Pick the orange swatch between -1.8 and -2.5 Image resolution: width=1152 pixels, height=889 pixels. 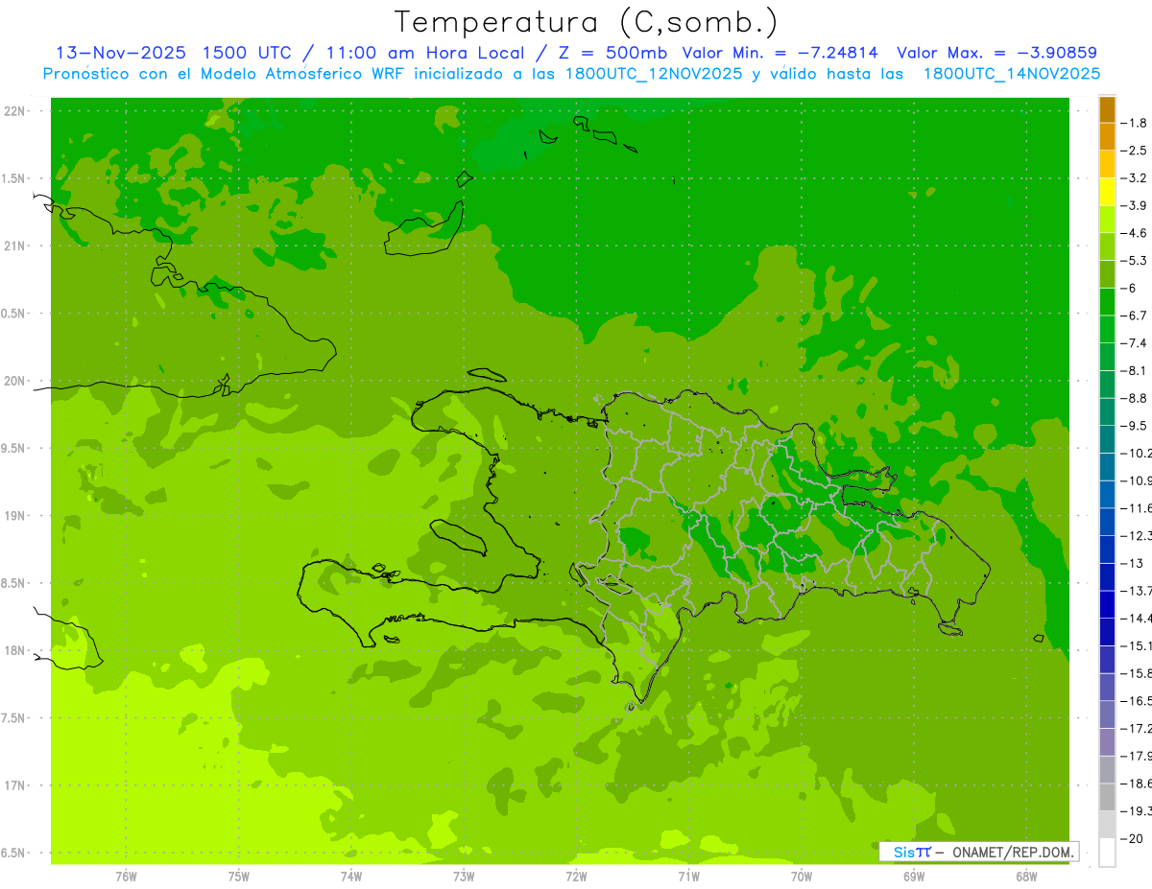pos(1107,137)
